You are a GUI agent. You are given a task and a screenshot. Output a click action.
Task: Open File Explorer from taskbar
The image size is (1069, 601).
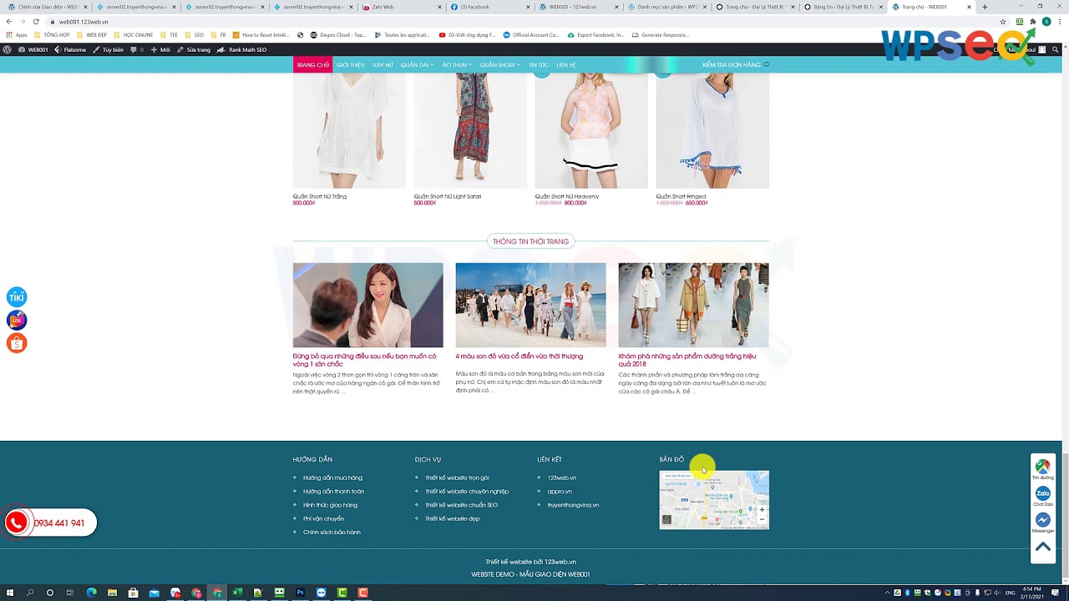click(112, 593)
